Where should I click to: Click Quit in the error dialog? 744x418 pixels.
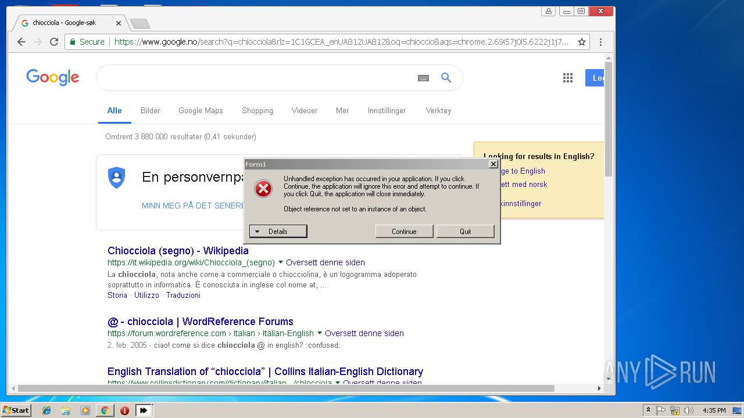click(466, 232)
